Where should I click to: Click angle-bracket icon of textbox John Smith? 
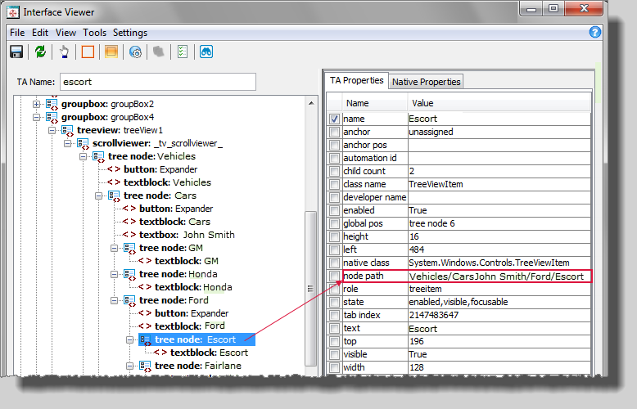coord(129,235)
